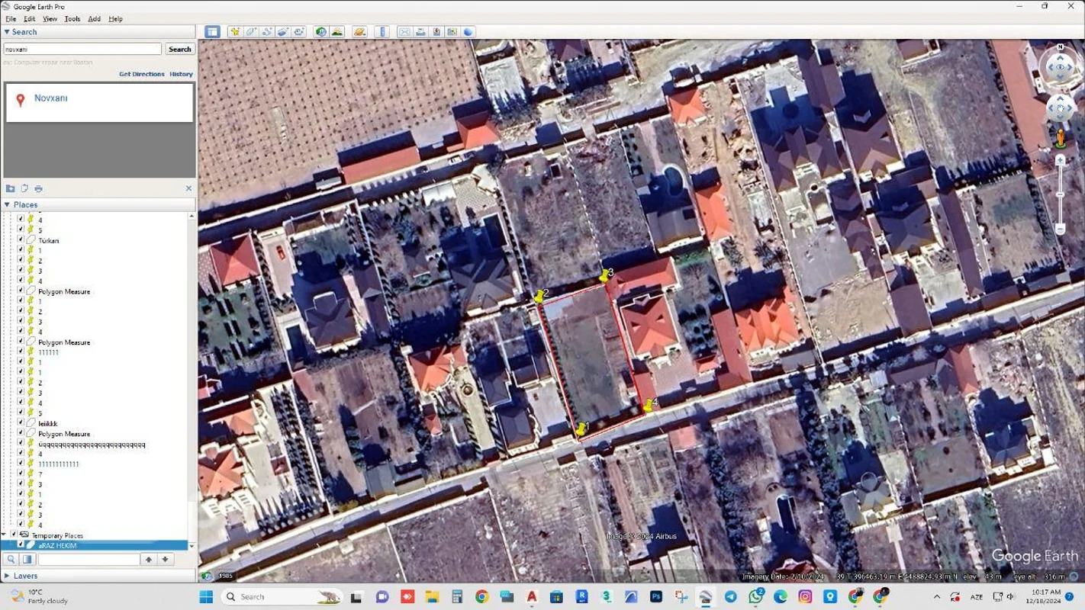Screen dimensions: 1085x610
Task: Toggle the sidebar visibility button
Action: [212, 32]
